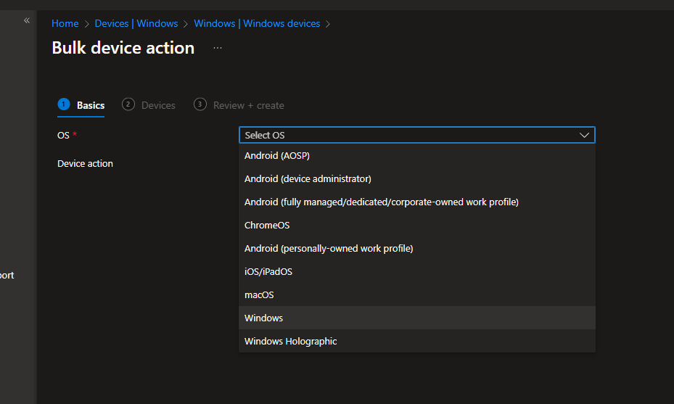Select macOS in the OS dropdown
The height and width of the screenshot is (404, 674).
coord(259,294)
